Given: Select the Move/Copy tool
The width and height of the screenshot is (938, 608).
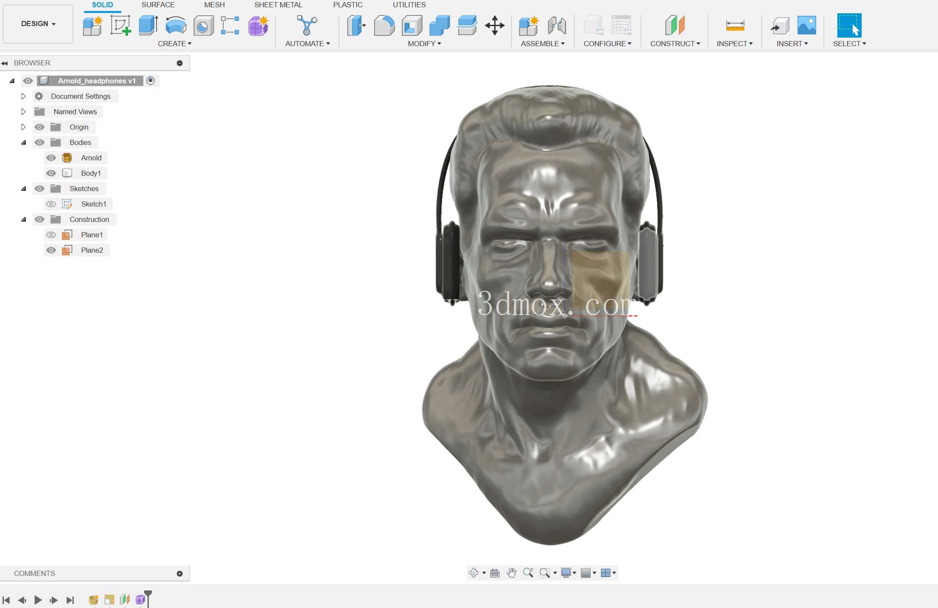Looking at the screenshot, I should [x=495, y=26].
